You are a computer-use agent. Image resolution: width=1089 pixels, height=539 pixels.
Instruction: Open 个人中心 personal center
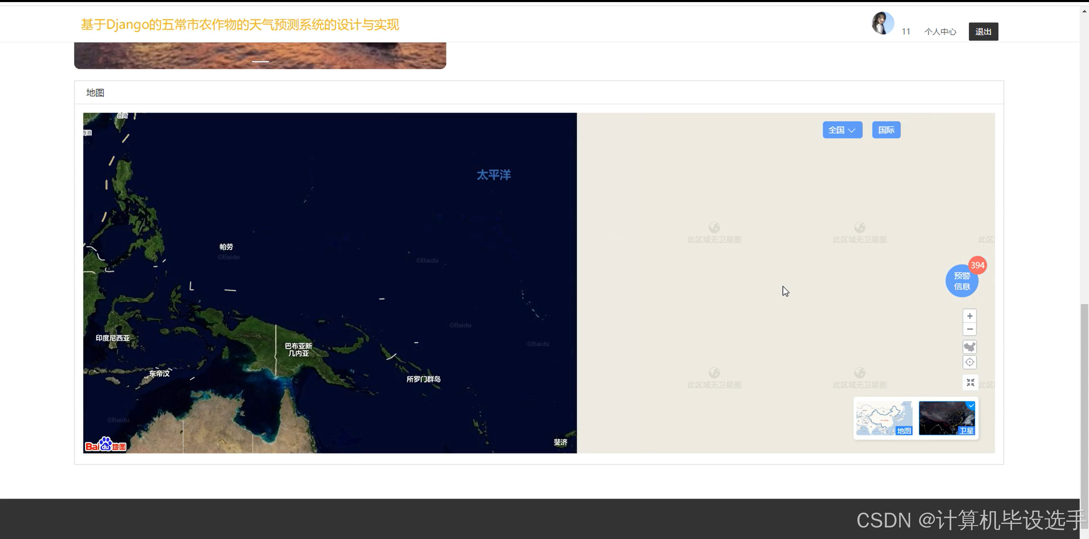coord(940,32)
